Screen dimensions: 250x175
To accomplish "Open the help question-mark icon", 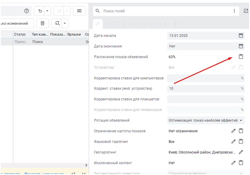I will click(x=26, y=11).
